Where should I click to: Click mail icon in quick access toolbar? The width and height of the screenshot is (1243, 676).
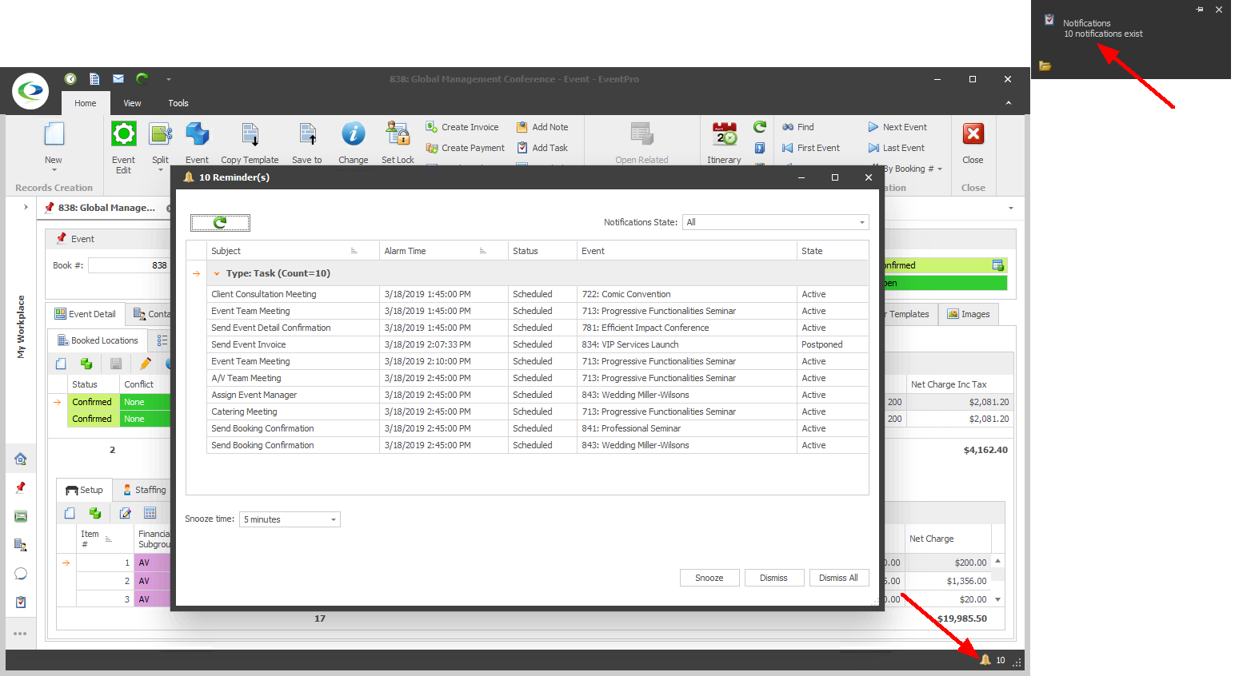click(118, 78)
